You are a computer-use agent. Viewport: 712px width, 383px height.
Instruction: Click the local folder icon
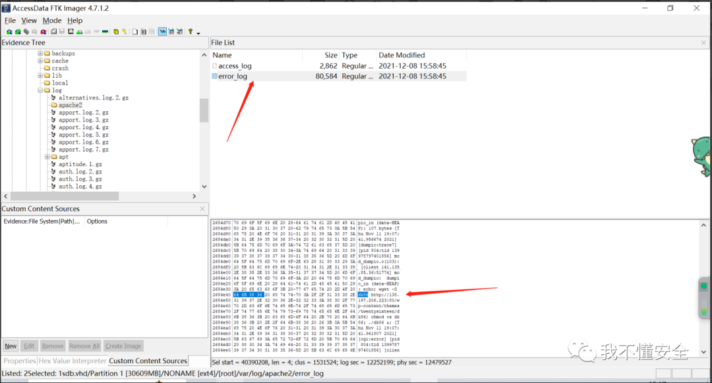(x=47, y=82)
